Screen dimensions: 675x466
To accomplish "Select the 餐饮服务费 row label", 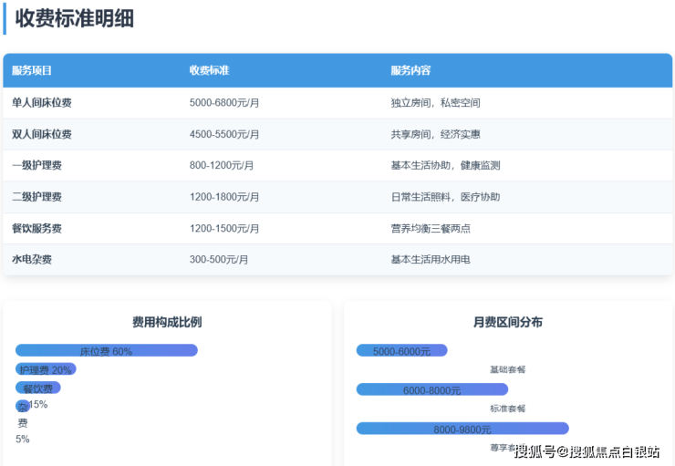I will 36,228.
